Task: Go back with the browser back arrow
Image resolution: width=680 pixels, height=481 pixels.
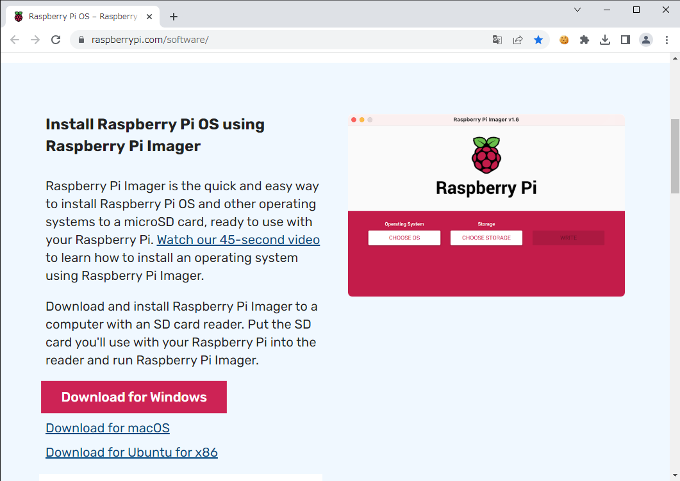Action: click(15, 40)
